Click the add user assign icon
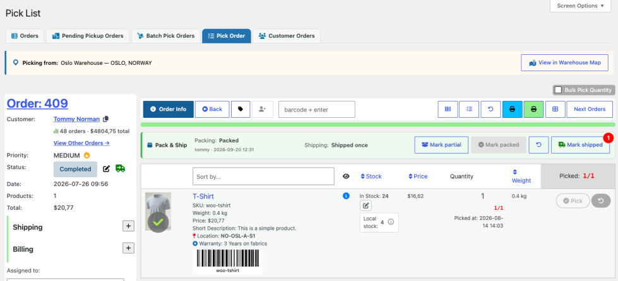Viewport: 618px width, 281px height. [x=263, y=110]
